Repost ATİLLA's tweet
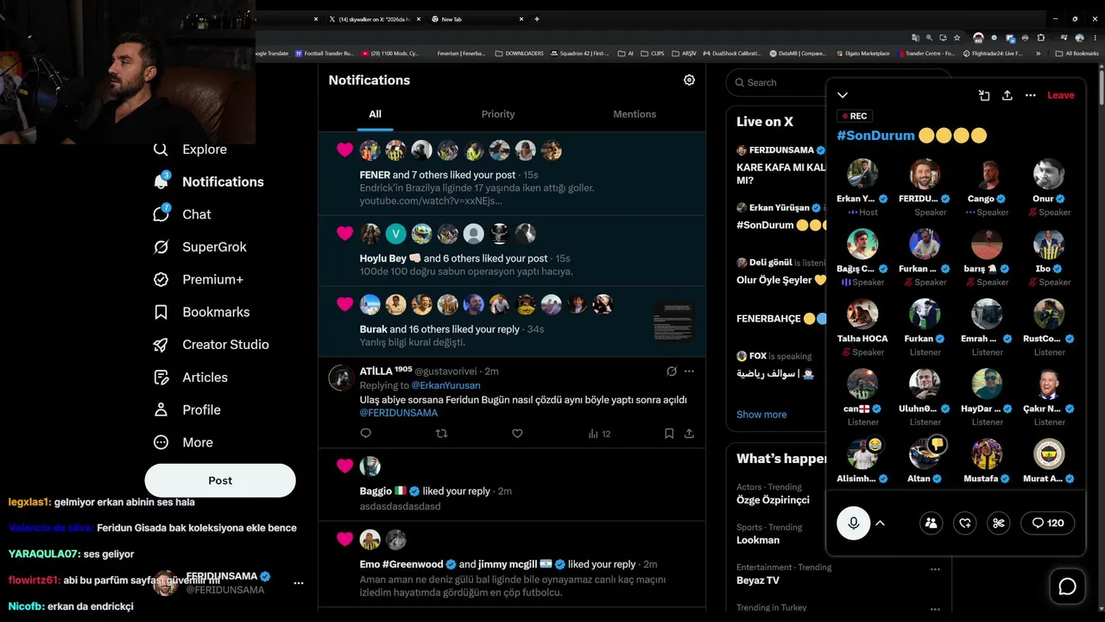This screenshot has width=1105, height=622. click(x=441, y=434)
